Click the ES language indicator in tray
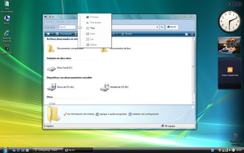This screenshot has width=244, height=153. click(212, 150)
